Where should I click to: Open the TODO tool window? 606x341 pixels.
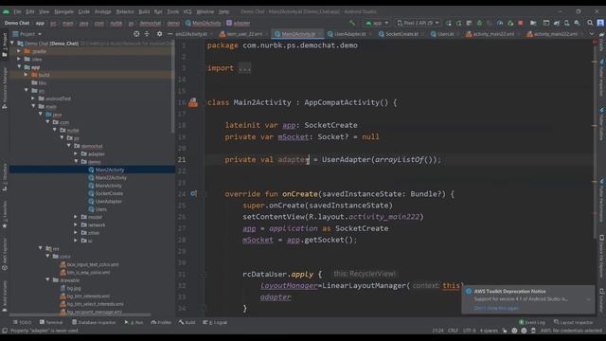pyautogui.click(x=22, y=322)
